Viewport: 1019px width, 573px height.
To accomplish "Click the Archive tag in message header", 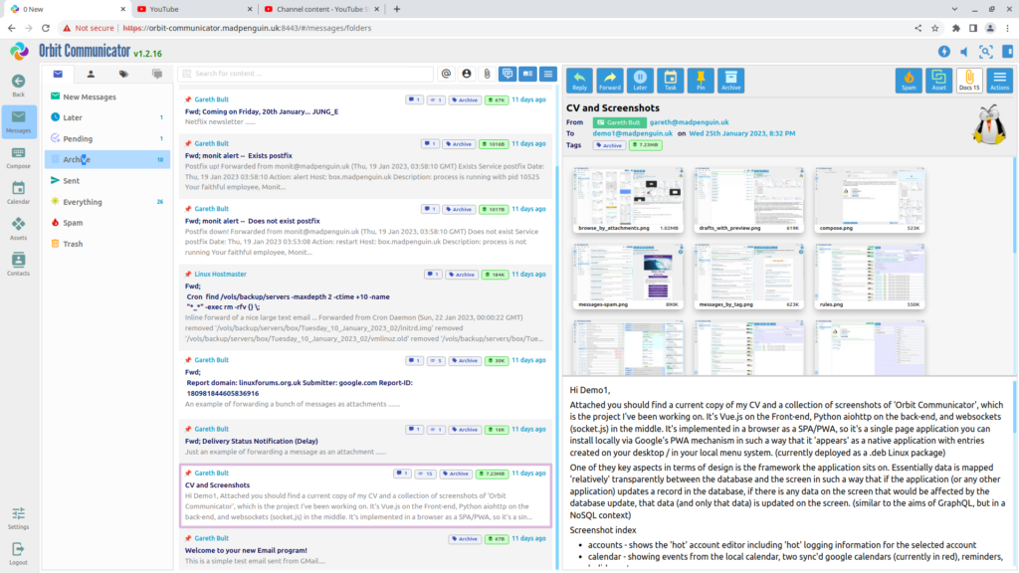I will [x=609, y=145].
